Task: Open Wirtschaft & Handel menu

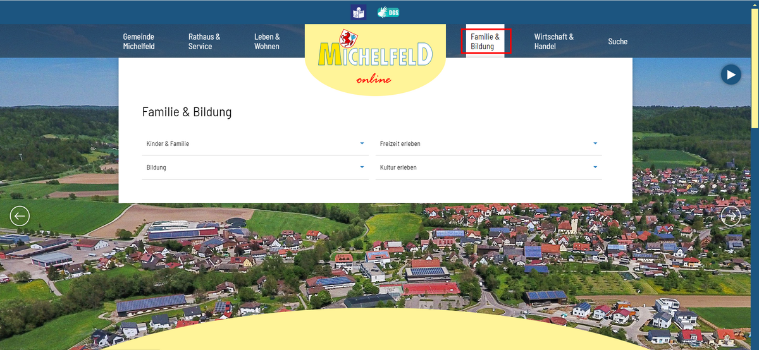Action: click(553, 42)
